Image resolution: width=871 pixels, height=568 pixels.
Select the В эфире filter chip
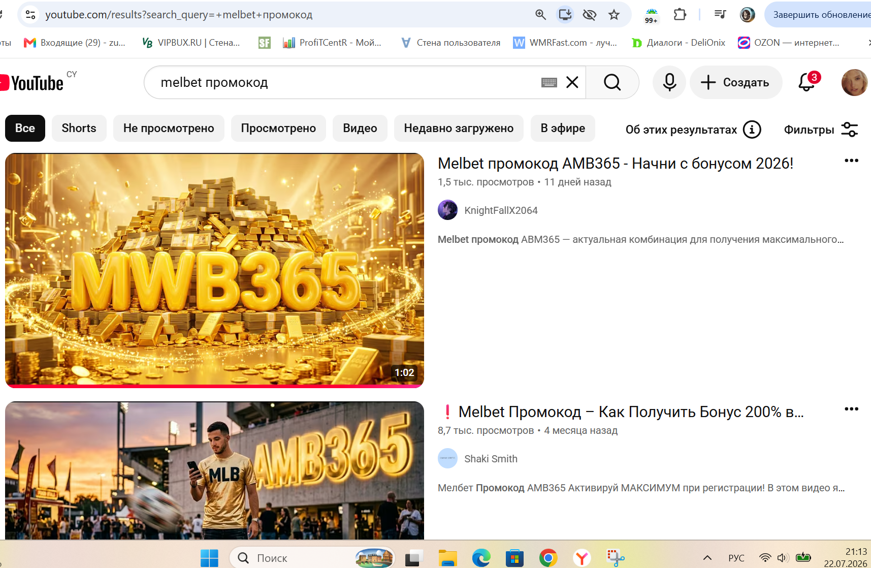pos(563,128)
